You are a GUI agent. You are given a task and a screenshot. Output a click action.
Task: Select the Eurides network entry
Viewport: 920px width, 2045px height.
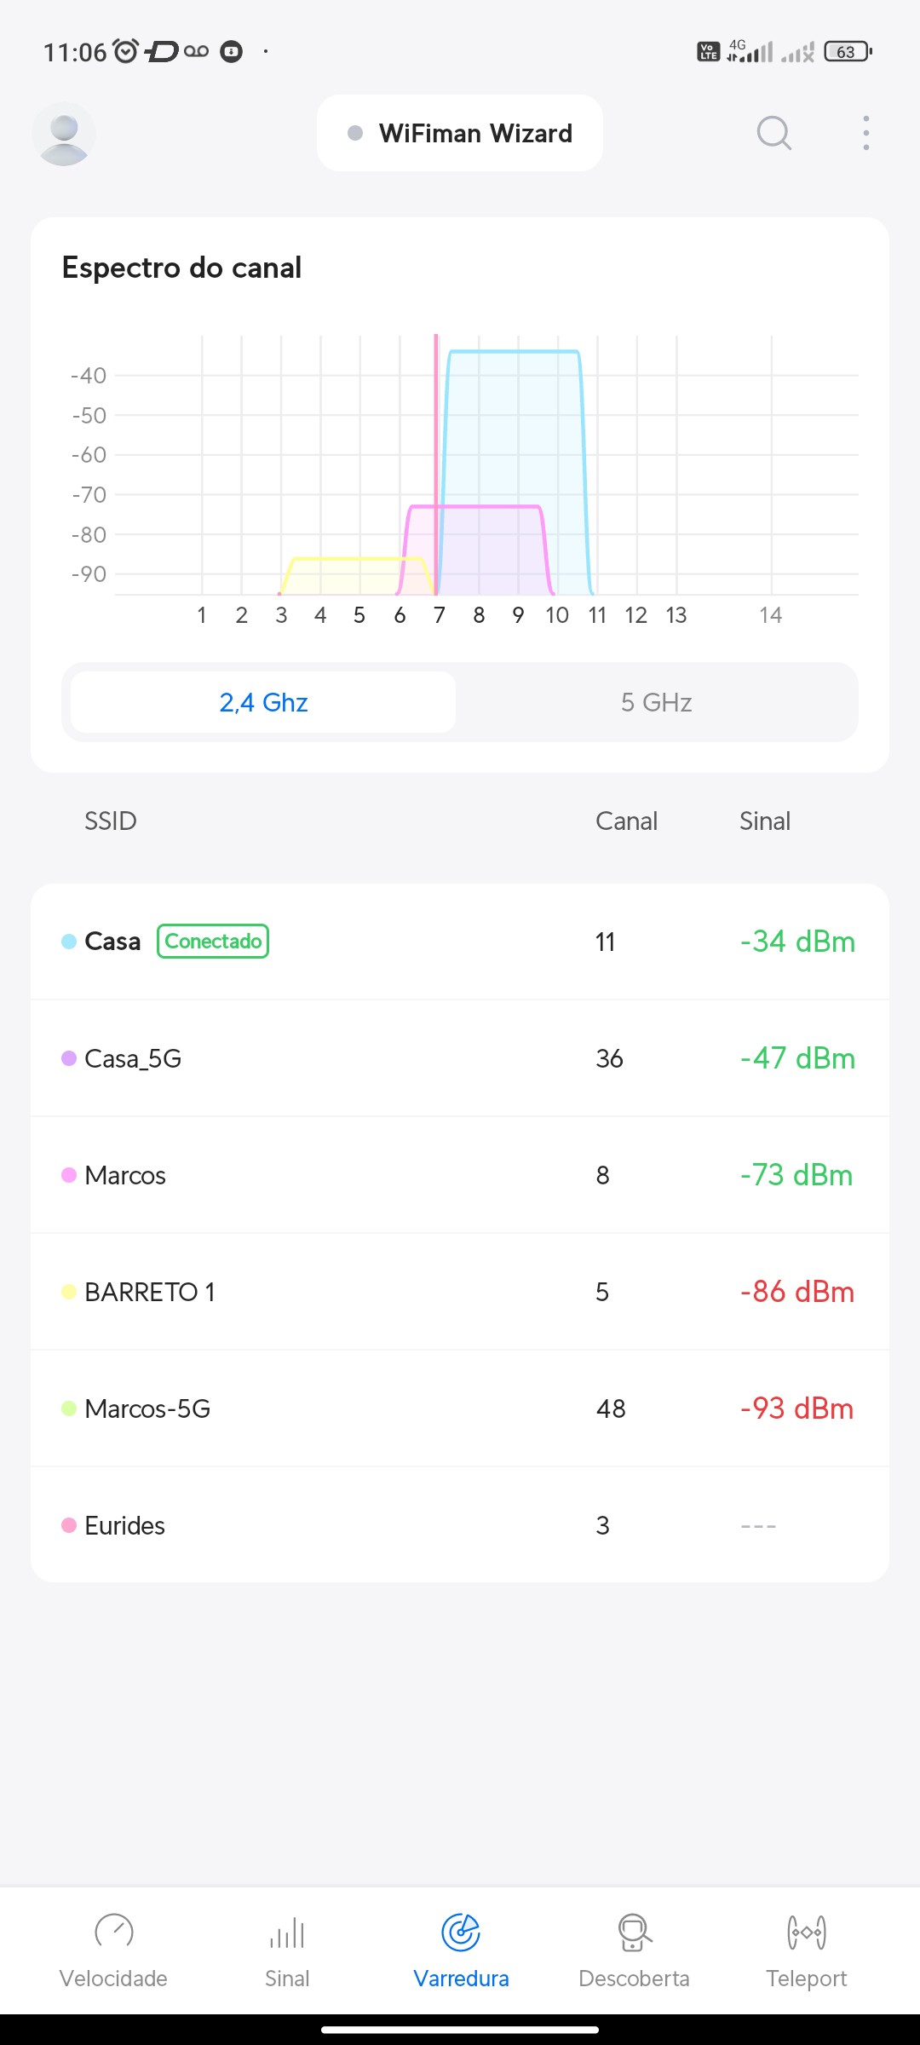tap(460, 1525)
